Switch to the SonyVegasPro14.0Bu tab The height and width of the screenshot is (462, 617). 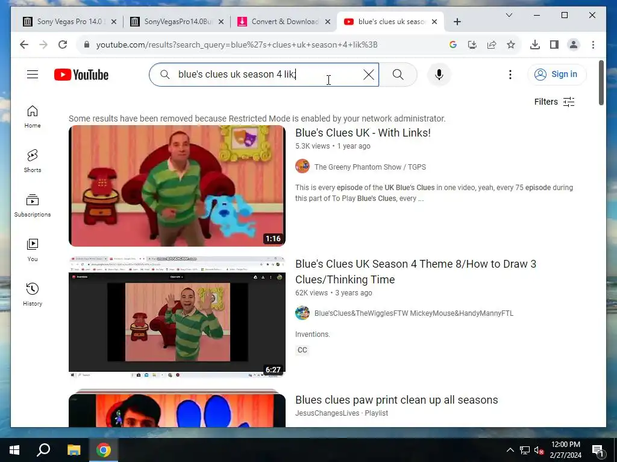(178, 22)
